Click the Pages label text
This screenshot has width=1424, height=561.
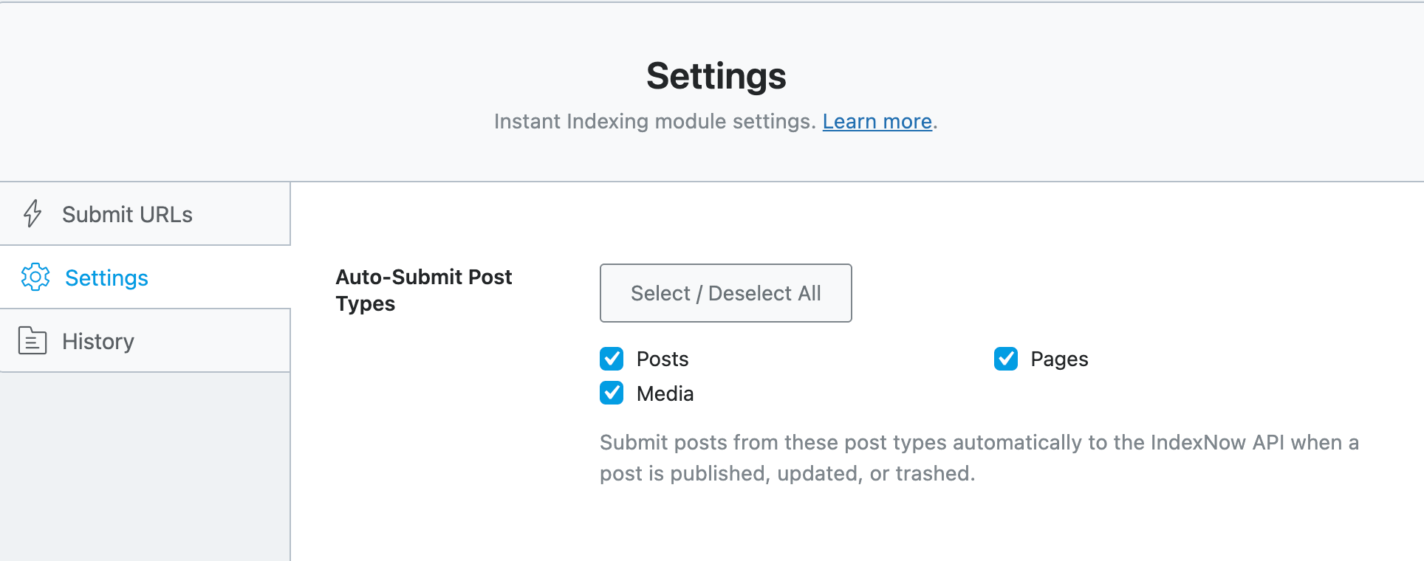coord(1059,359)
